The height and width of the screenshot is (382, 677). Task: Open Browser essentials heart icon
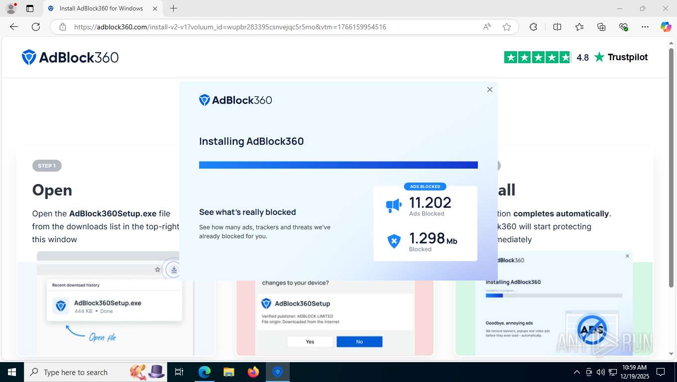coord(623,27)
